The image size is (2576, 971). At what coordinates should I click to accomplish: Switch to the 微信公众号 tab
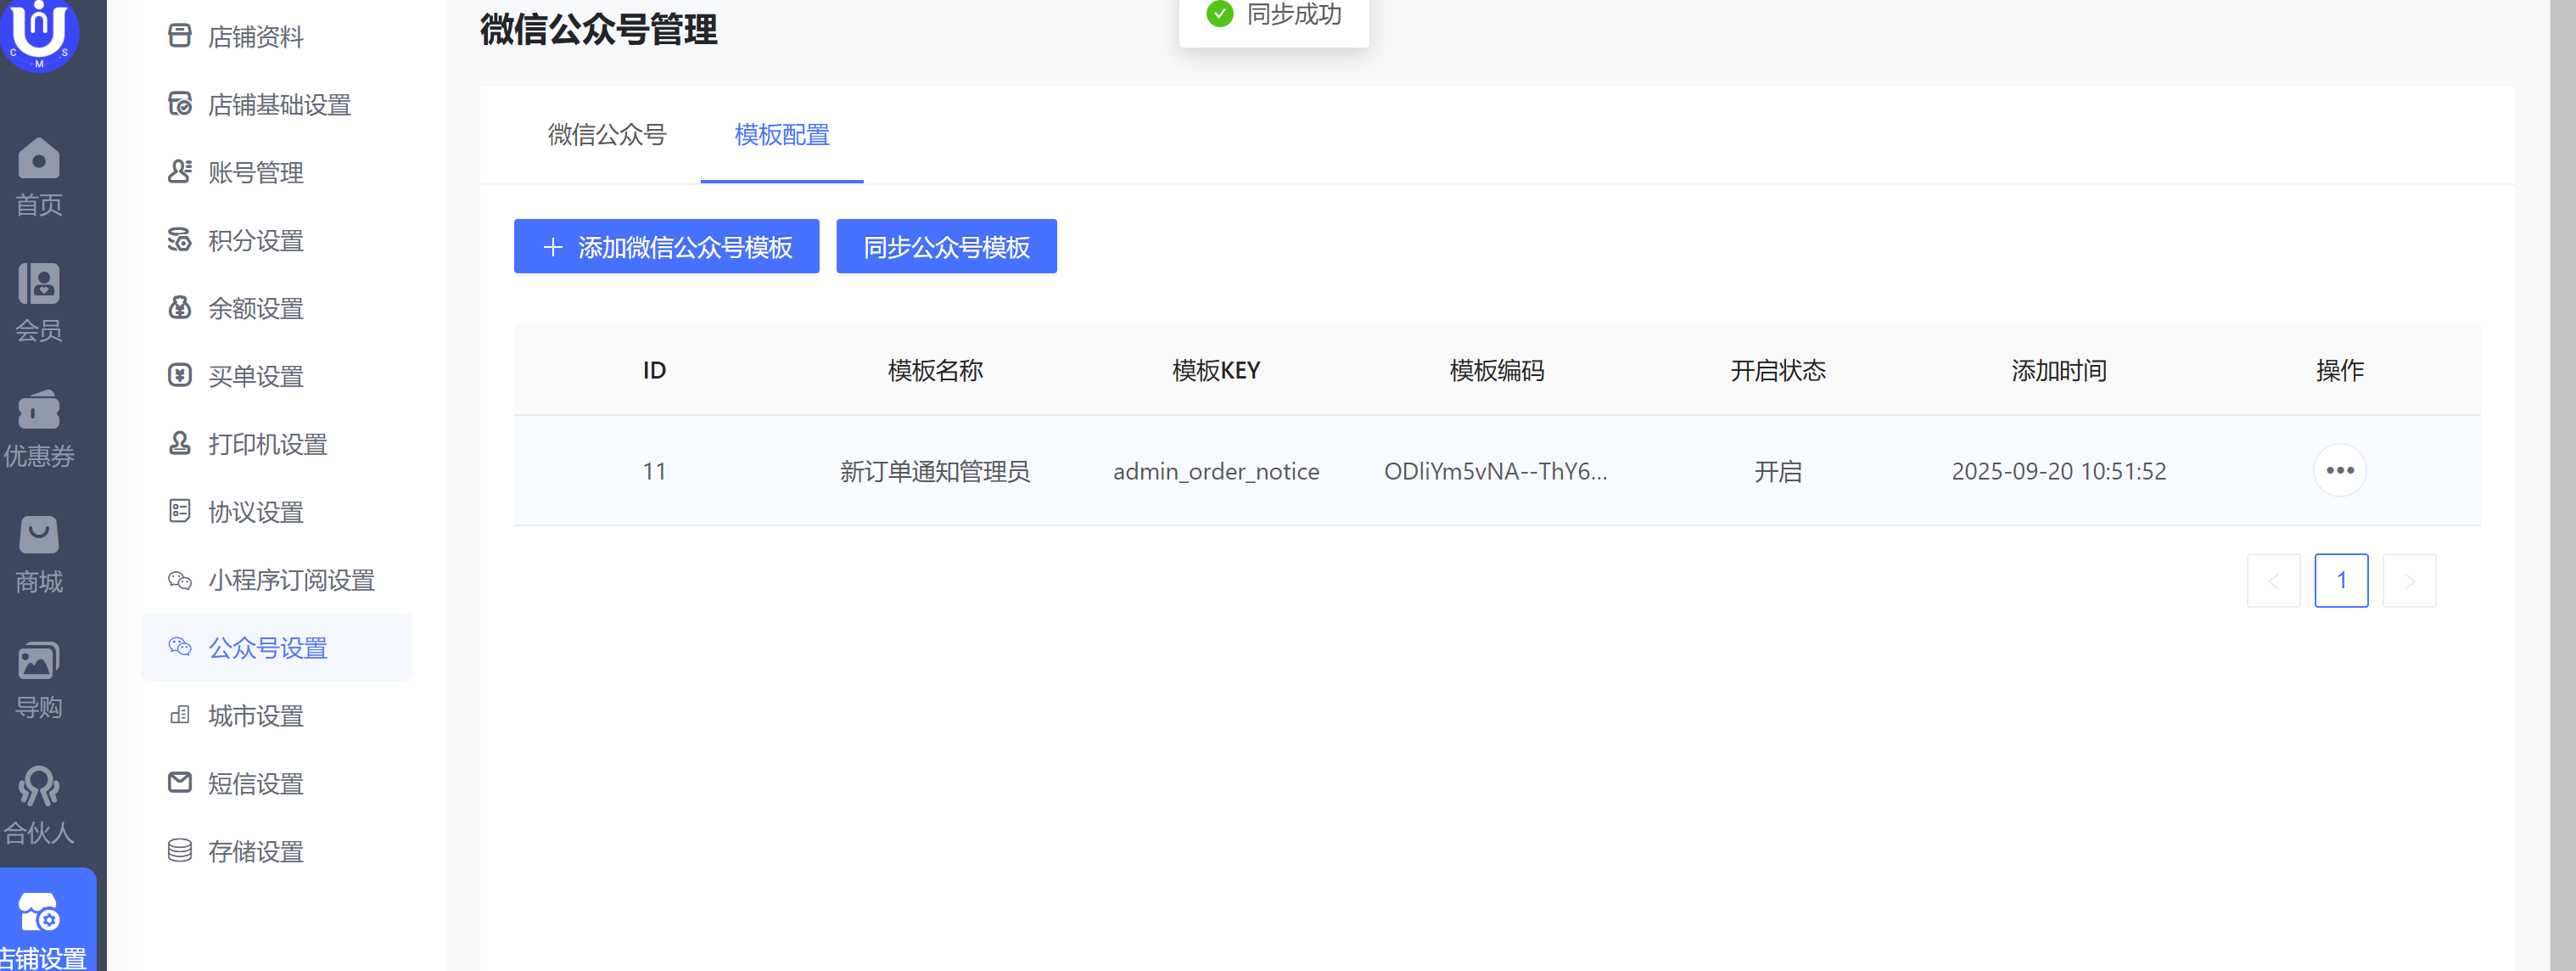(x=606, y=135)
